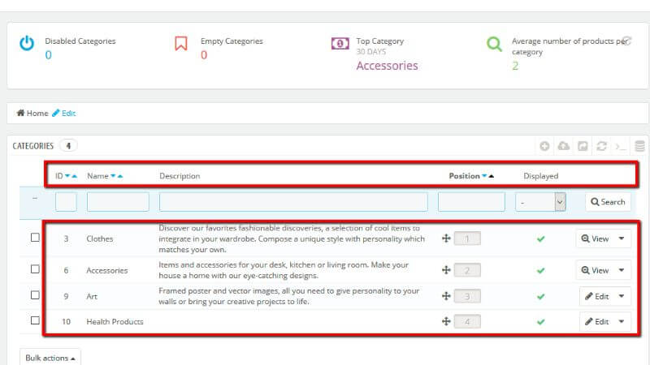Click the Search filter button

pyautogui.click(x=608, y=202)
